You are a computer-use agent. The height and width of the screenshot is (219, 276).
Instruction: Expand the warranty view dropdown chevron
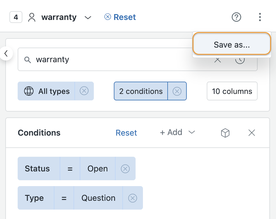tap(88, 17)
